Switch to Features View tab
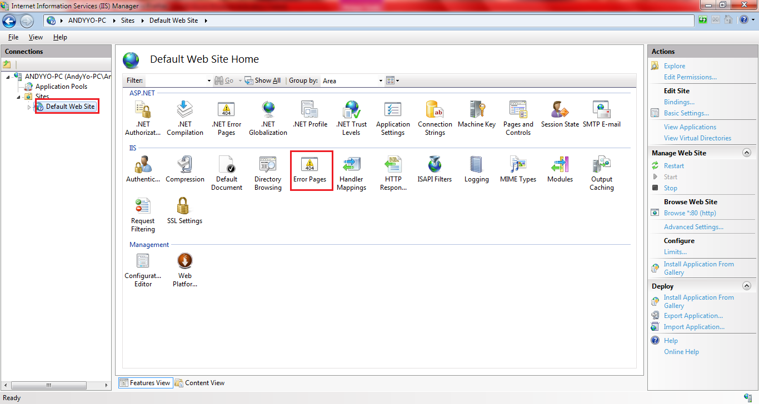The height and width of the screenshot is (404, 759). 144,383
